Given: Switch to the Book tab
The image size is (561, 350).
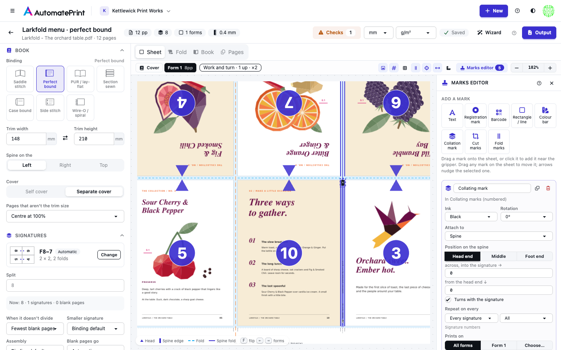Looking at the screenshot, I should coord(204,52).
